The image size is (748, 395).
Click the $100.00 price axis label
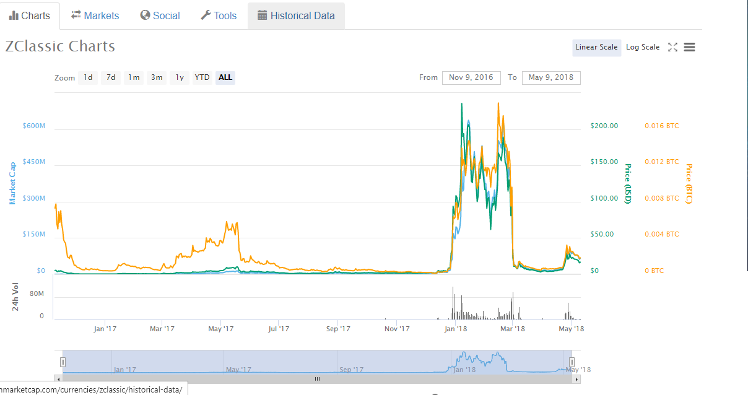pyautogui.click(x=605, y=198)
